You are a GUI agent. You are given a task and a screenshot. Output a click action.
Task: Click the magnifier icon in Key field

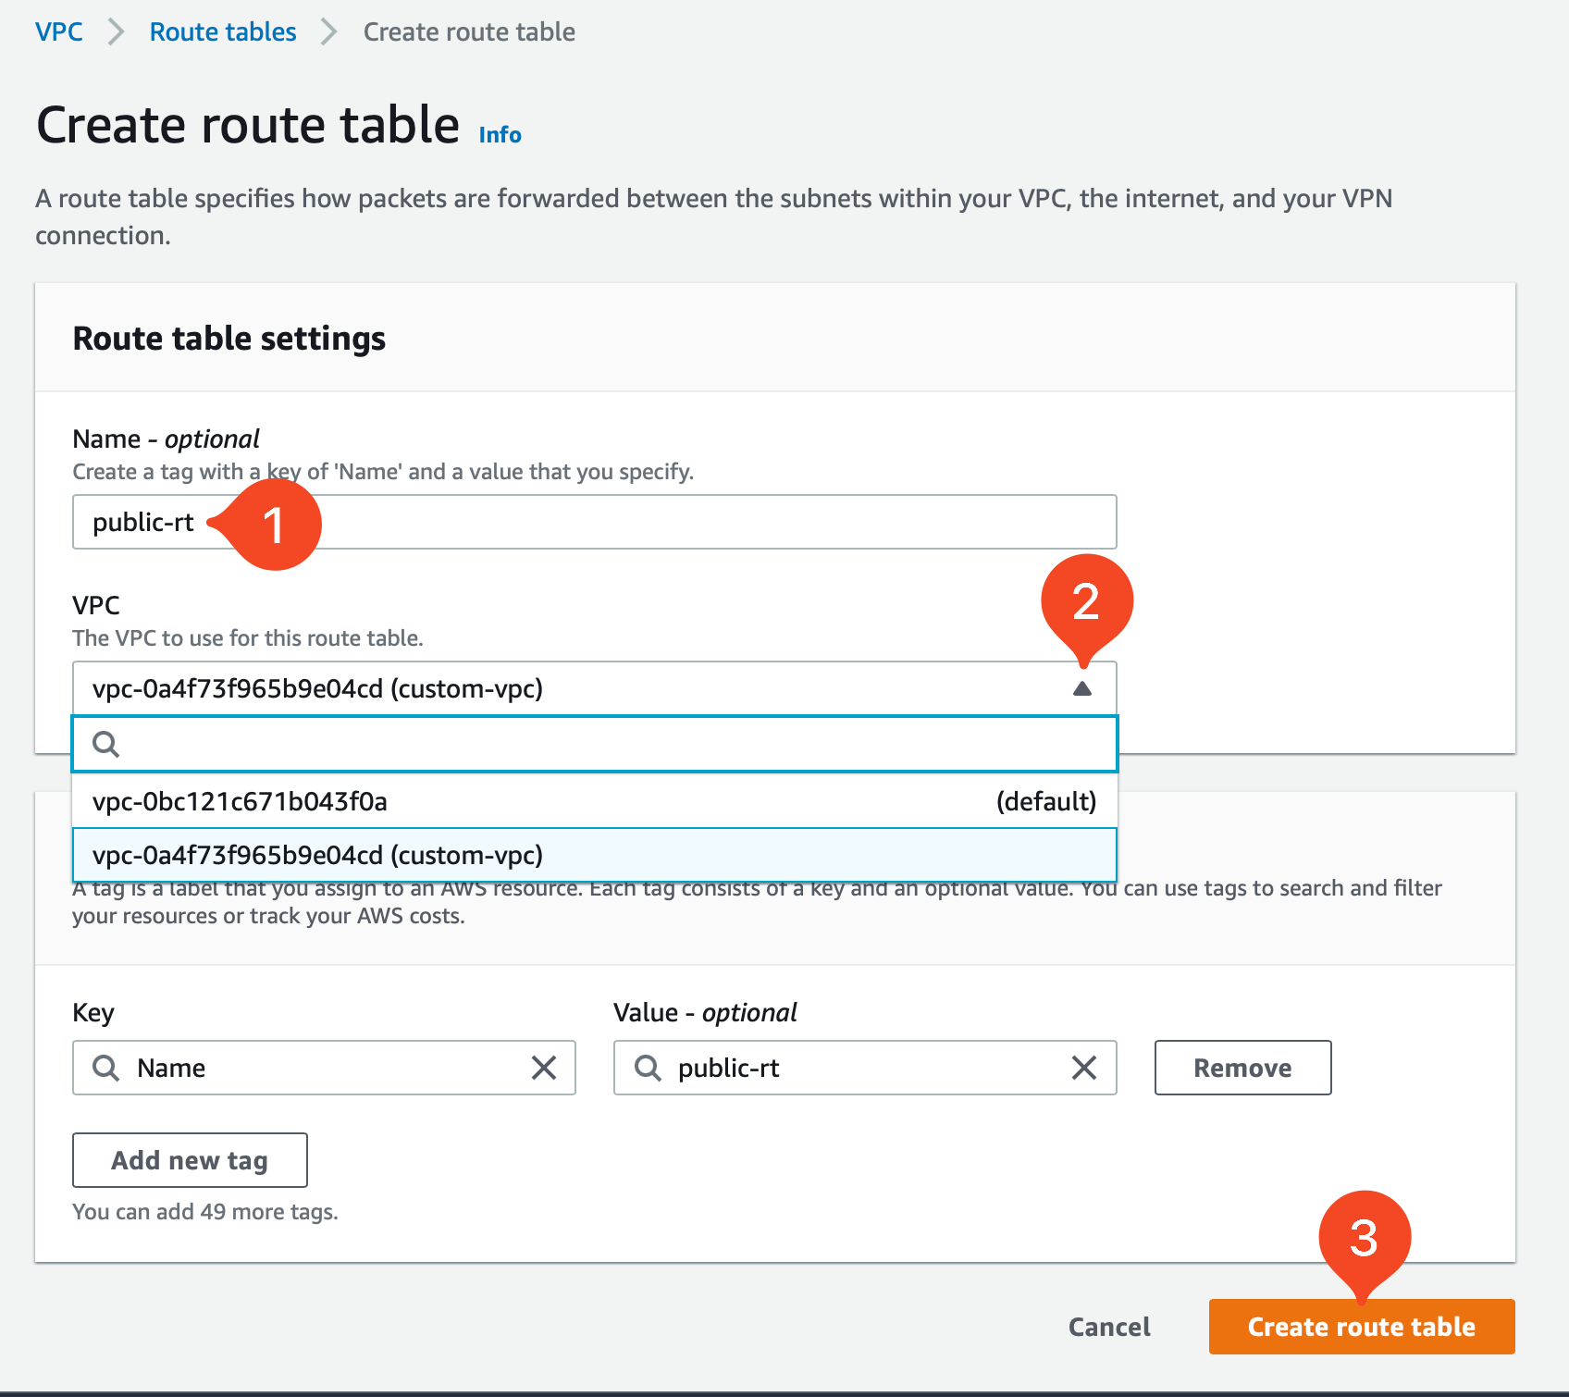click(106, 1068)
